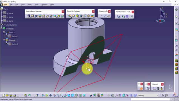Open the Tools menu
The height and width of the screenshot is (101, 179).
point(36,4)
